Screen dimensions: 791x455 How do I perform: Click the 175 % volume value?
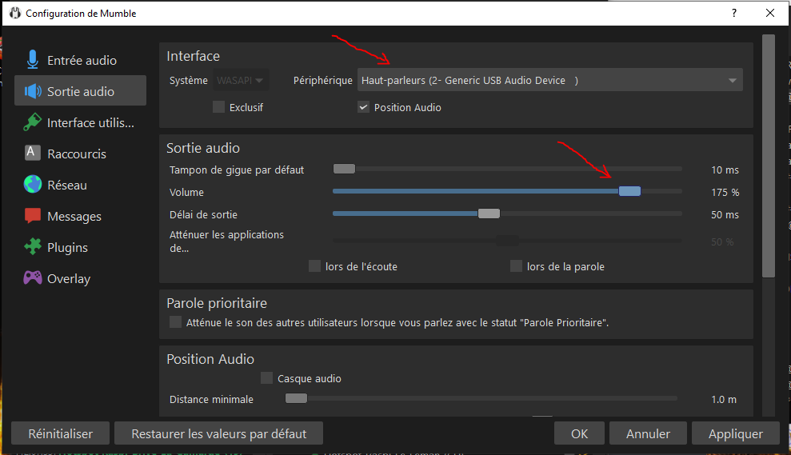tap(725, 192)
